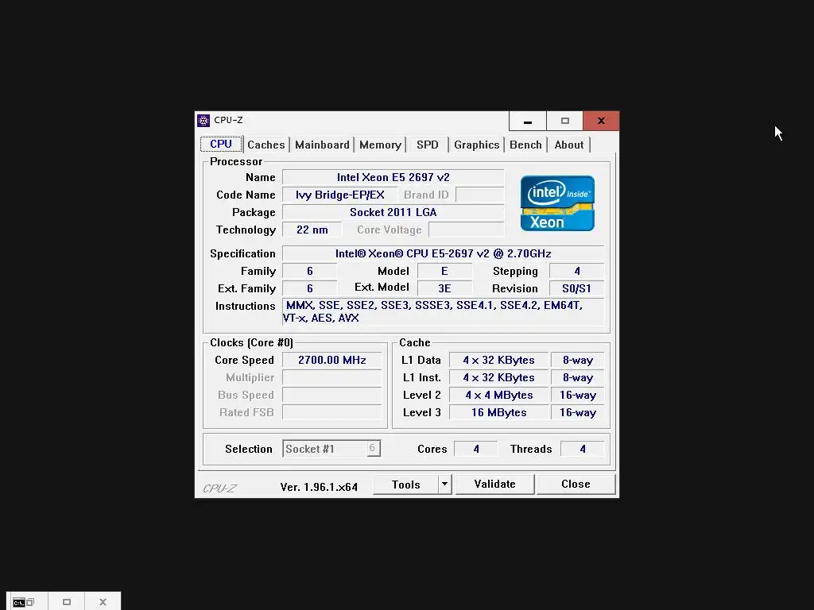Click the Core Speed value 2700.00 MHz
This screenshot has height=610, width=814.
332,360
